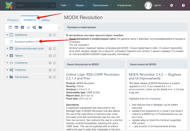Click the new snippet code icon
This screenshot has width=190, height=131.
tap(28, 27)
